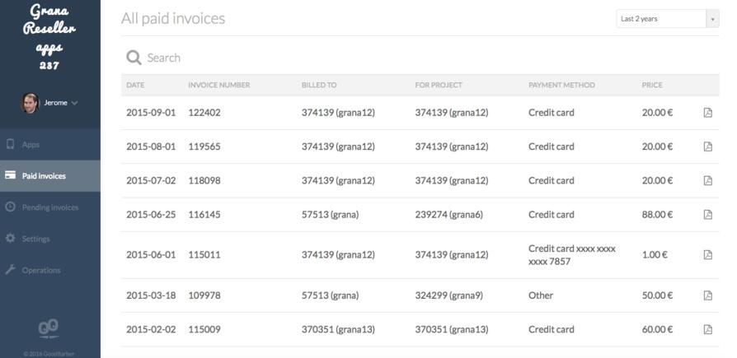Download PDF for invoice 109978
Image resolution: width=737 pixels, height=358 pixels.
(707, 295)
